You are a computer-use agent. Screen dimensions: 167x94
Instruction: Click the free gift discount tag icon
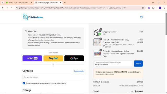[x=104, y=46]
